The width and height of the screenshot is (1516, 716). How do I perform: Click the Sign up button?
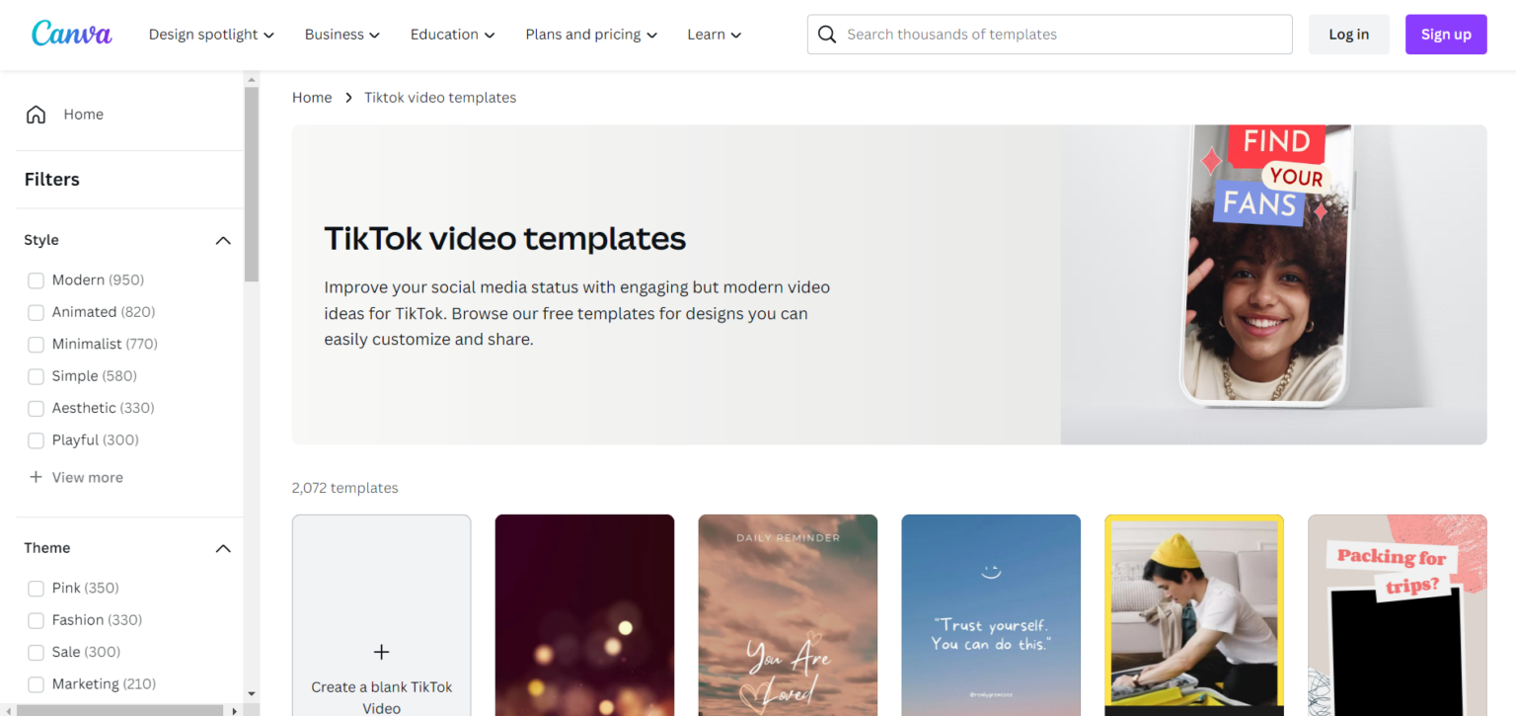(1445, 34)
